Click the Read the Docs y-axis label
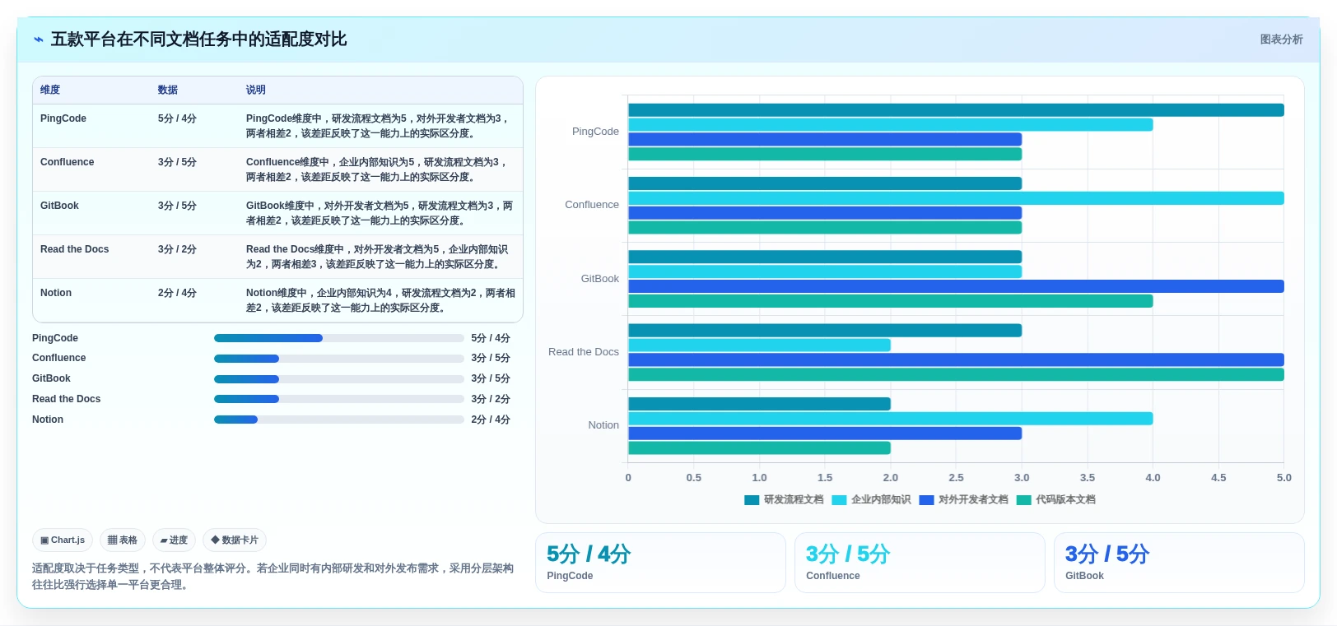The image size is (1337, 626). pyautogui.click(x=584, y=352)
